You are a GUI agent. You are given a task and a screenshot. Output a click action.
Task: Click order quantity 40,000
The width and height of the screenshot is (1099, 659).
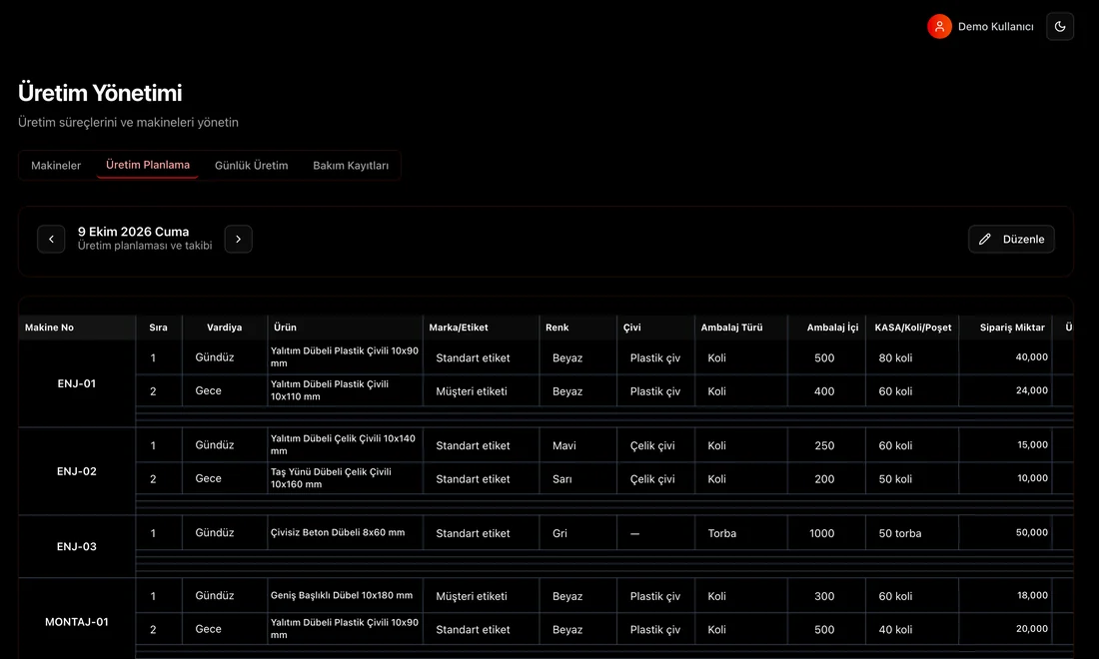pos(1032,357)
